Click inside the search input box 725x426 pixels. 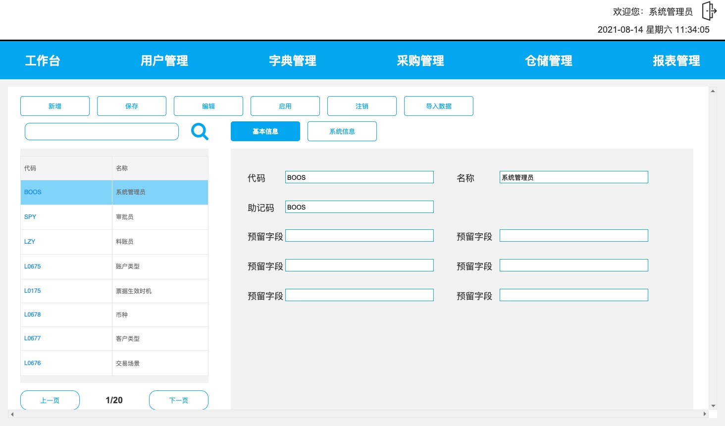(x=102, y=131)
